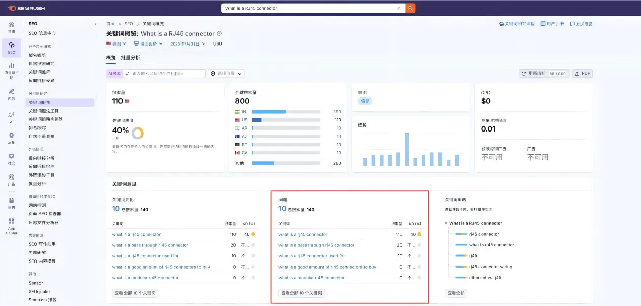The height and width of the screenshot is (306, 641).
Task: Click SEO breadcrumb link
Action: click(129, 24)
